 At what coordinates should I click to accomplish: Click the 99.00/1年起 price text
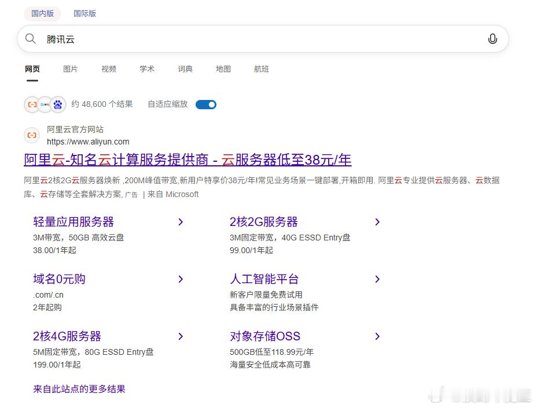251,250
